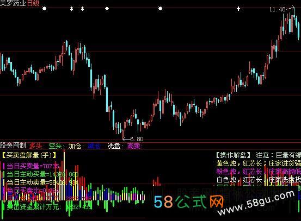Click the 6.80 low price label
Viewport: 301px width, 221px height.
(x=137, y=139)
